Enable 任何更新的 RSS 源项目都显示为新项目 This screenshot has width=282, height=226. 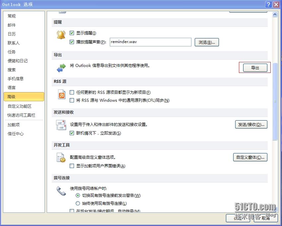[72, 92]
